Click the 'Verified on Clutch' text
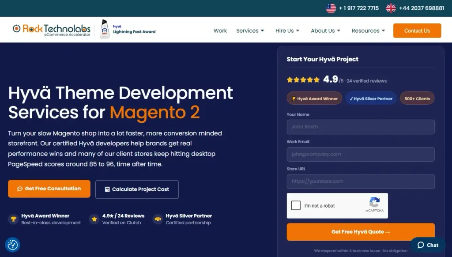Viewport: 452px width, 257px height. coord(122,223)
